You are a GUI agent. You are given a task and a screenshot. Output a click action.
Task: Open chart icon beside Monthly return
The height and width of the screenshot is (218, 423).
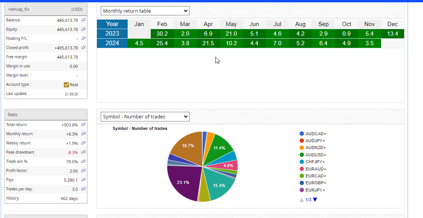tap(83, 134)
